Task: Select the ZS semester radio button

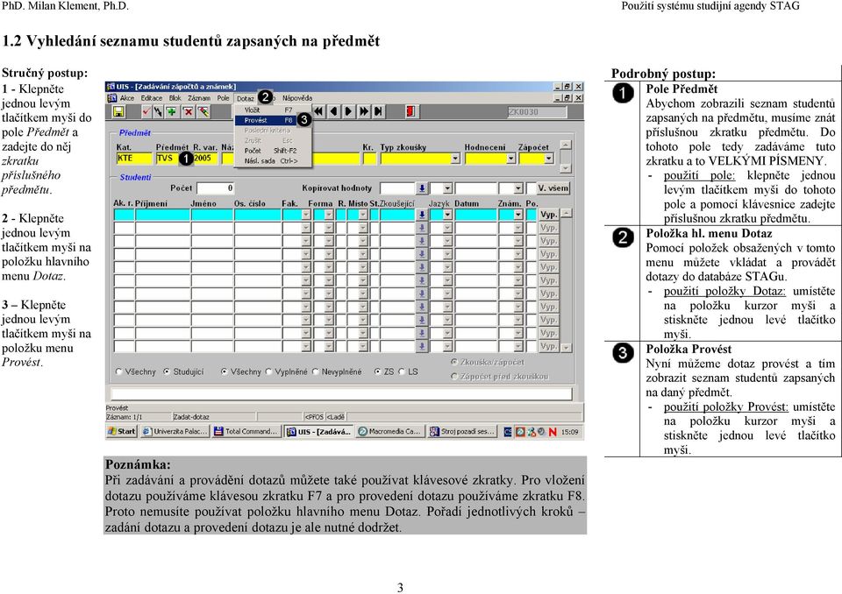Action: pyautogui.click(x=378, y=371)
